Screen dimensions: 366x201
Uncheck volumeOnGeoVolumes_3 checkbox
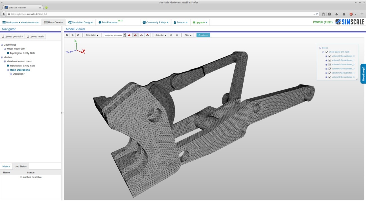pos(330,69)
